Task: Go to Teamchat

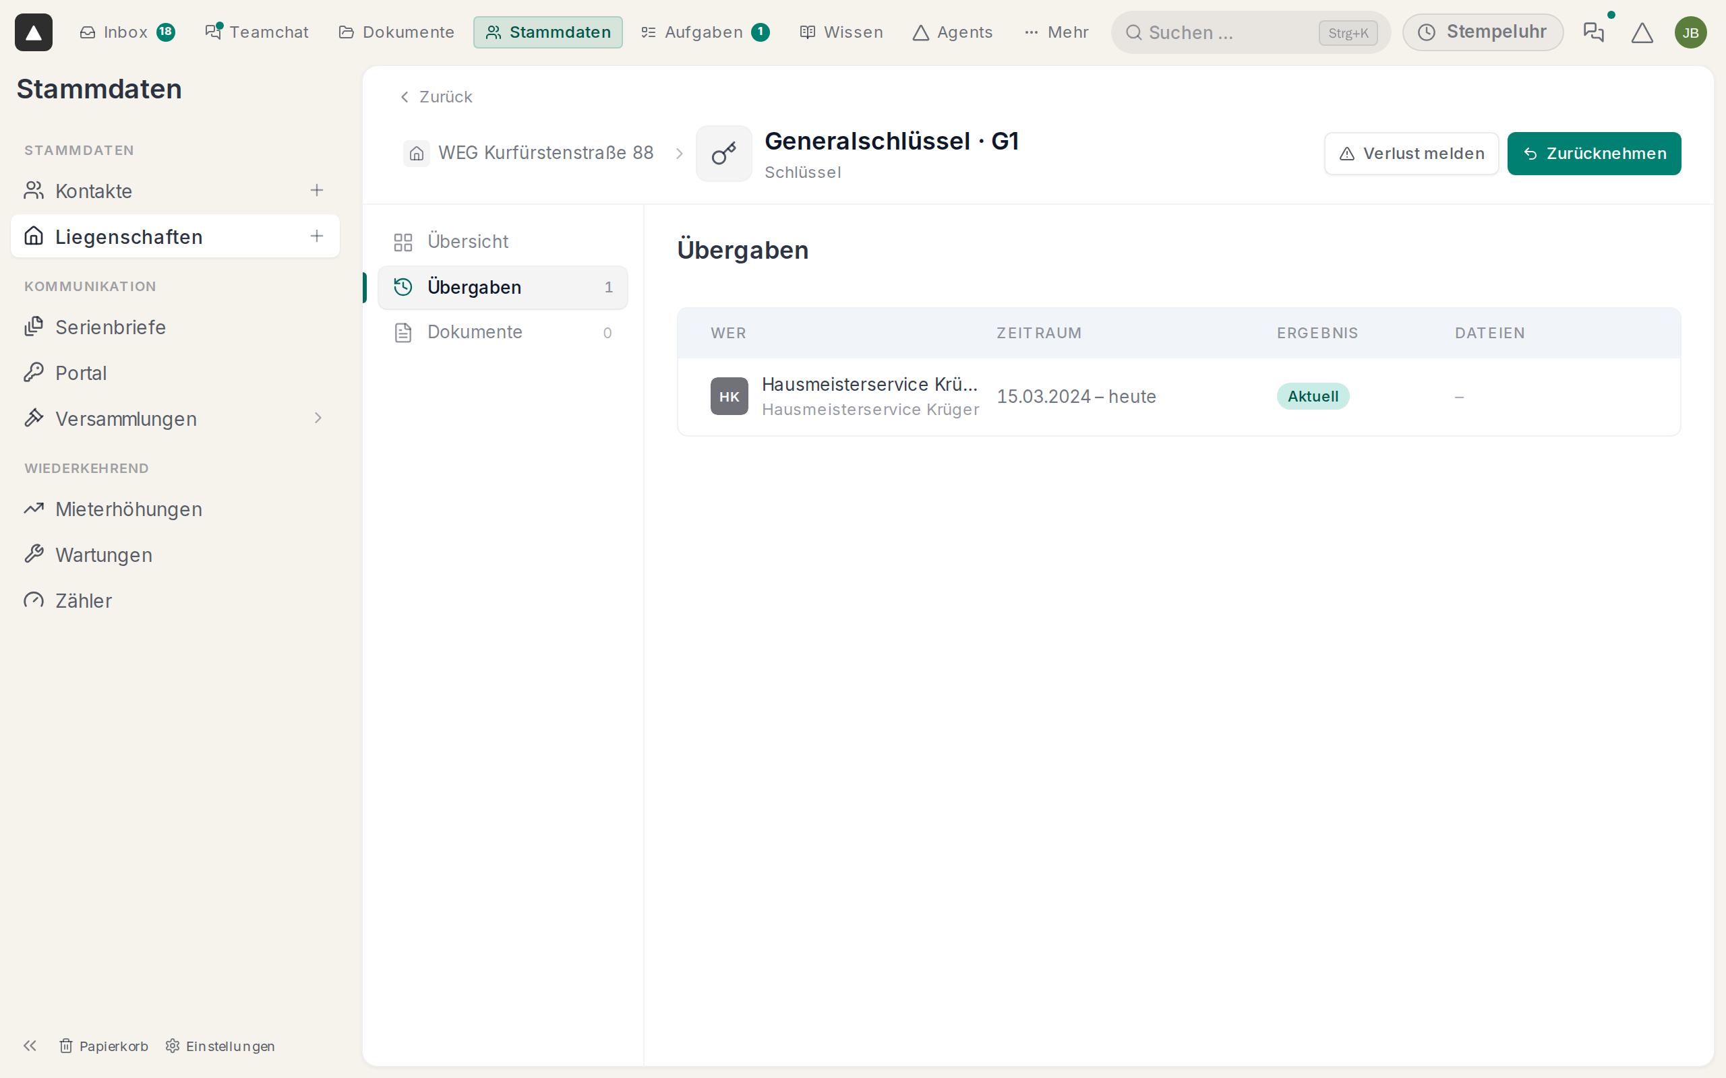Action: pos(257,32)
